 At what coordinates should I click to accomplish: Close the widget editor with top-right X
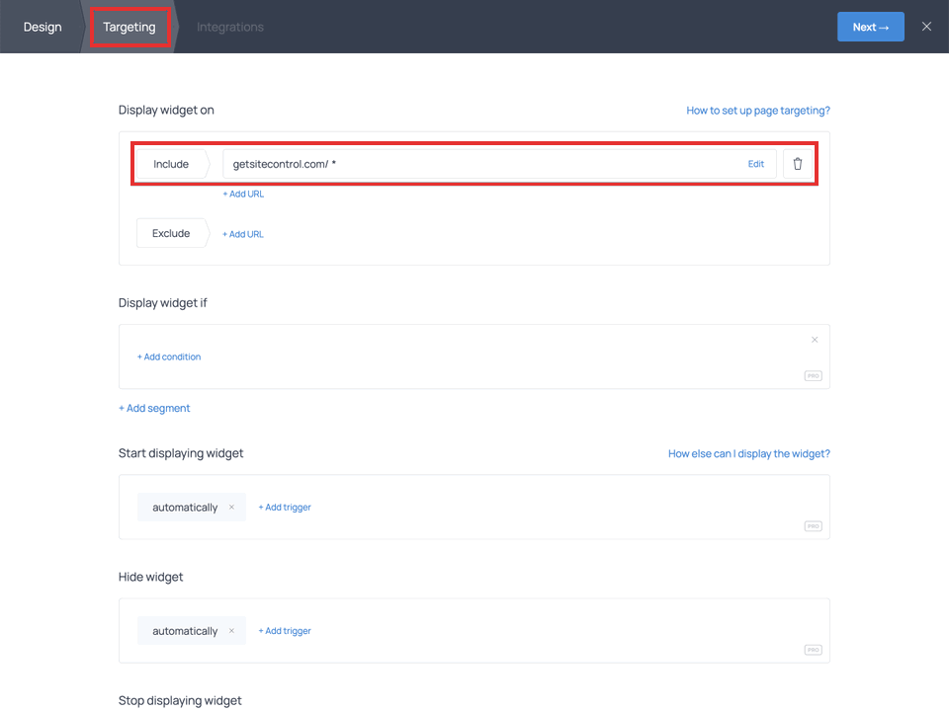[926, 27]
